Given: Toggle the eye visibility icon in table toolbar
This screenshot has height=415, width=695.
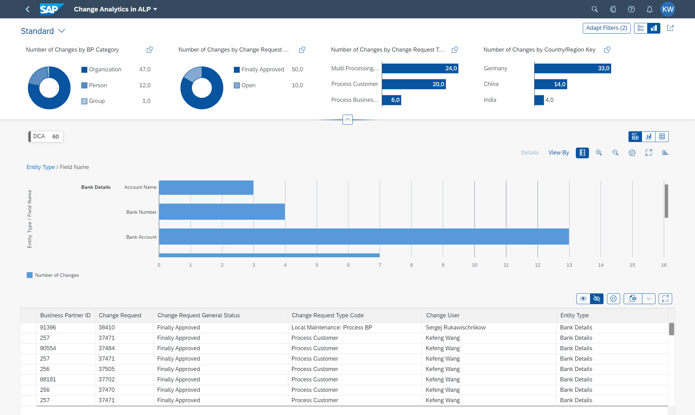Looking at the screenshot, I should pos(583,298).
